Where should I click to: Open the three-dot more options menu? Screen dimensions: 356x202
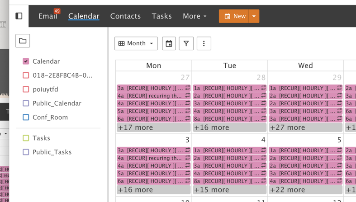[x=204, y=44]
